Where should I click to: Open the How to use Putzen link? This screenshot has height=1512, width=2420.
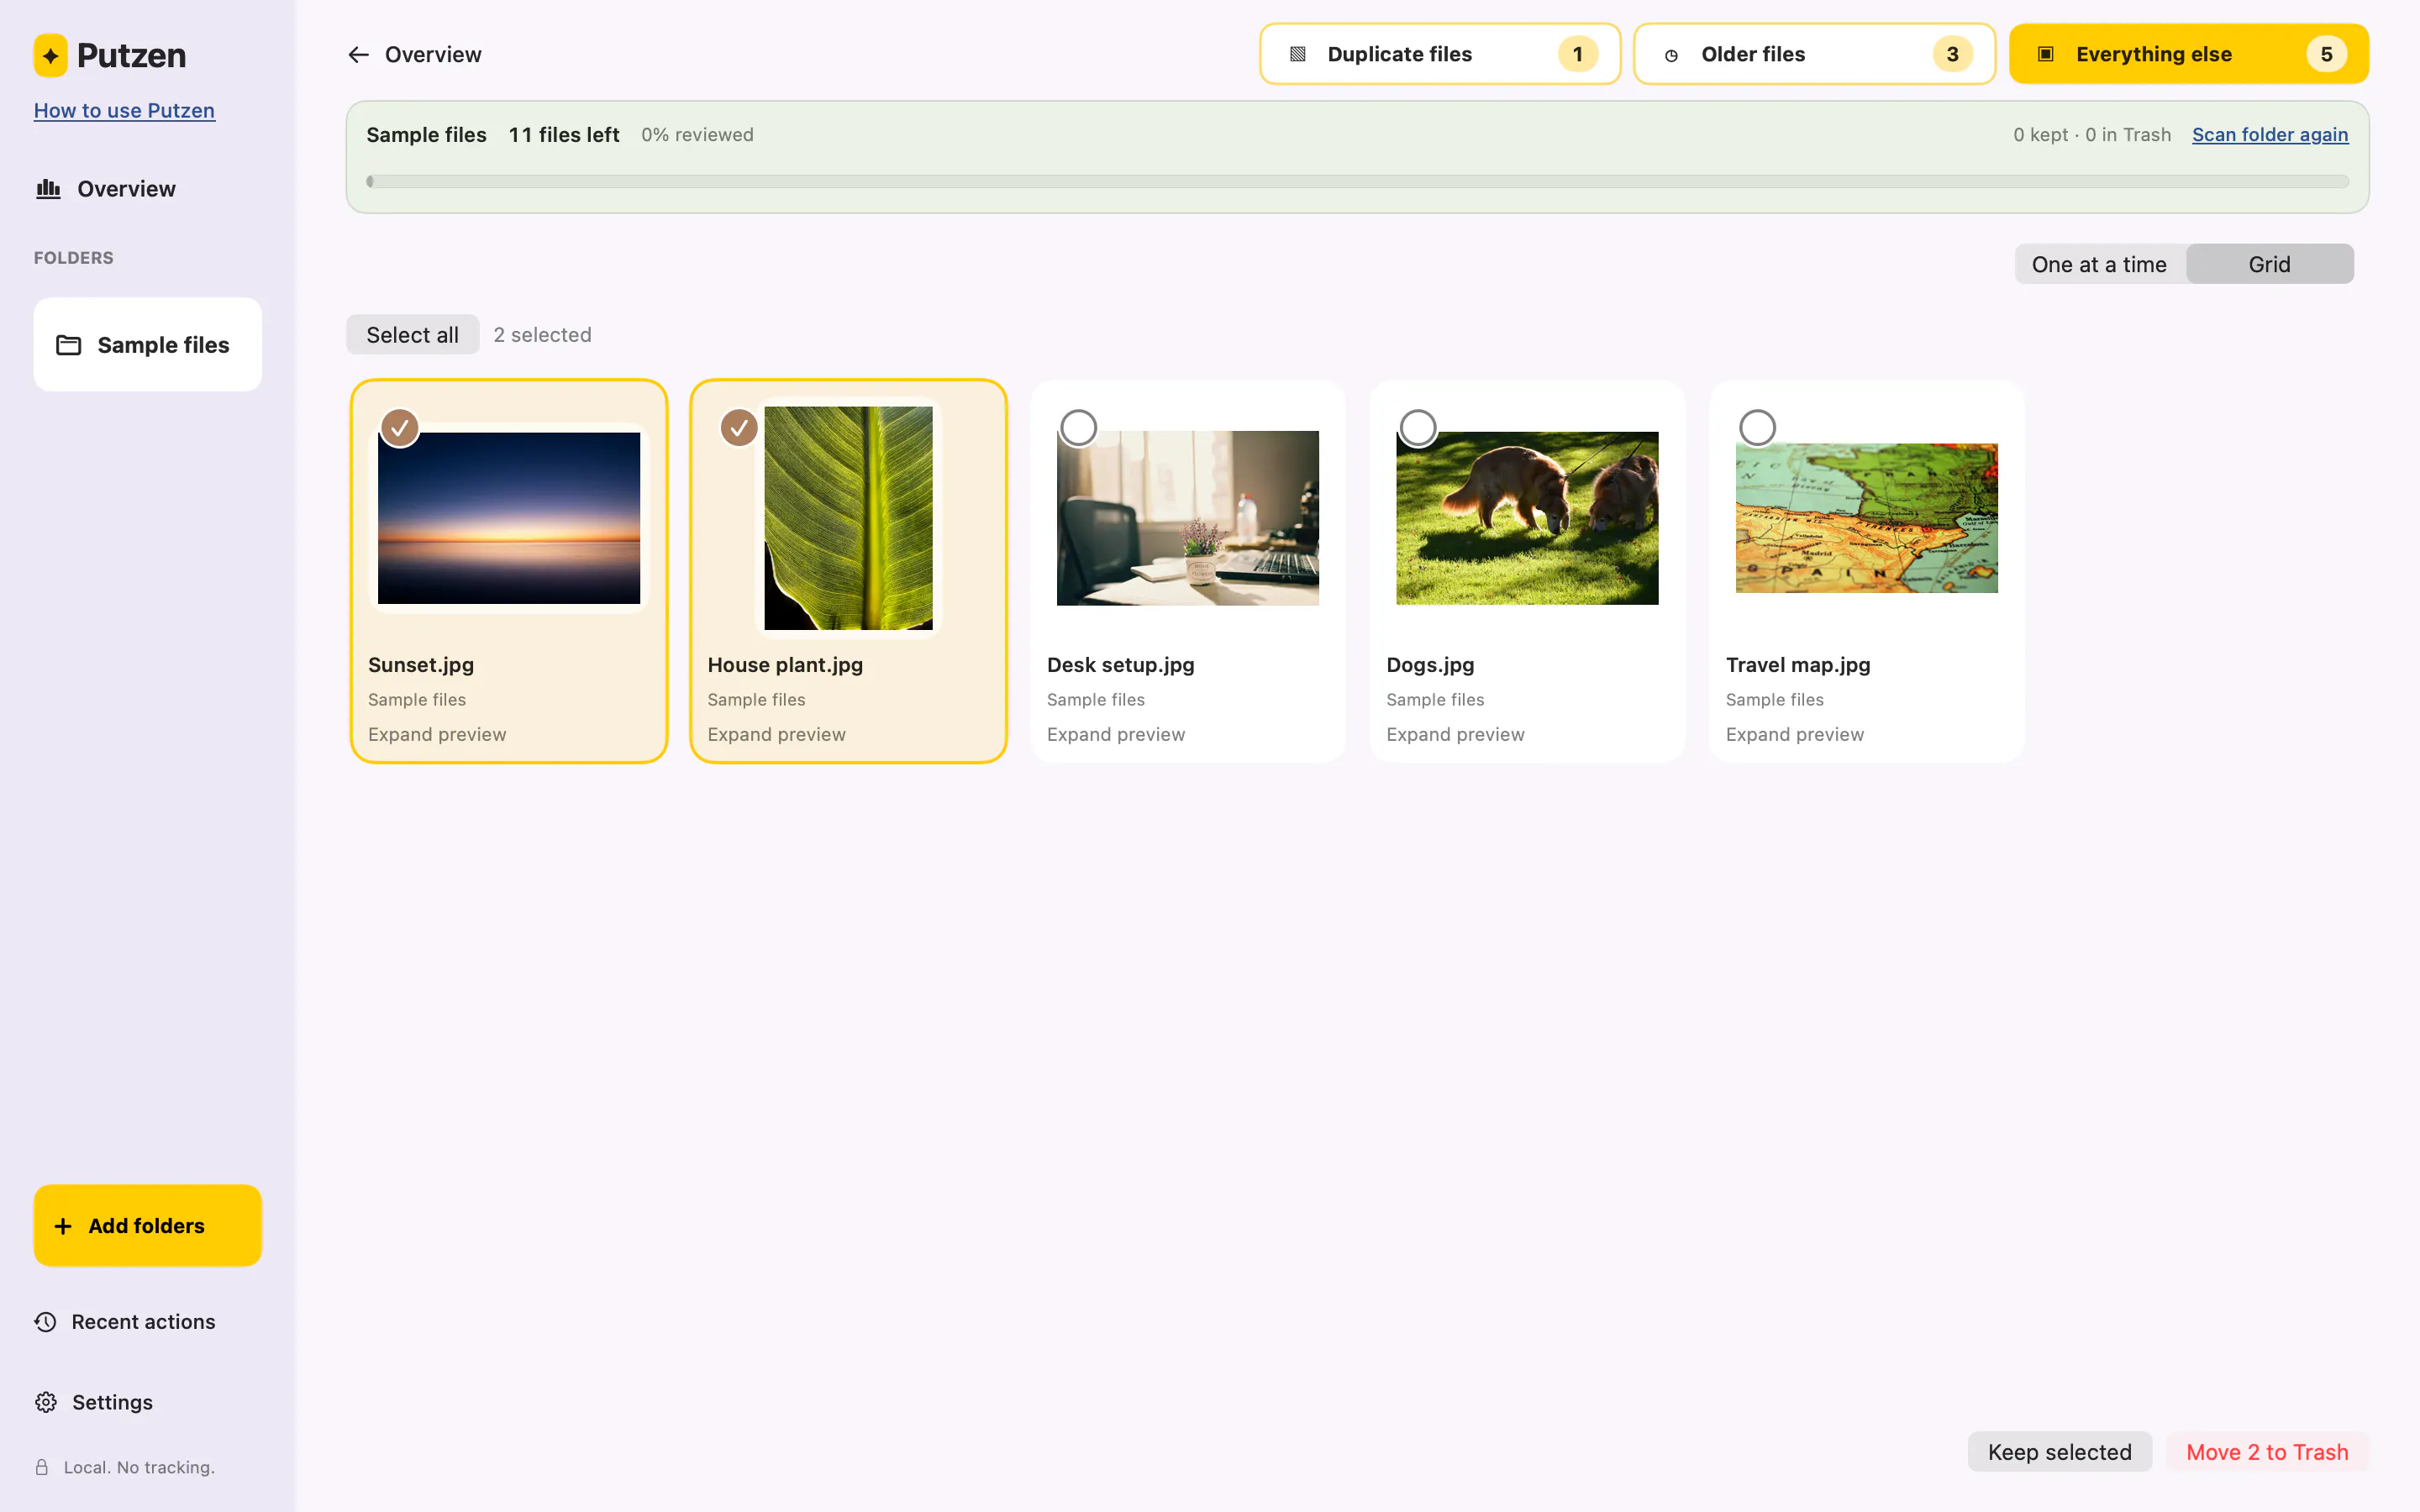click(x=124, y=110)
